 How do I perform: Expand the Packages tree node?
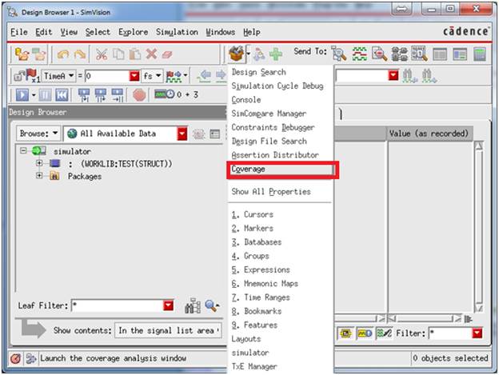[x=39, y=176]
